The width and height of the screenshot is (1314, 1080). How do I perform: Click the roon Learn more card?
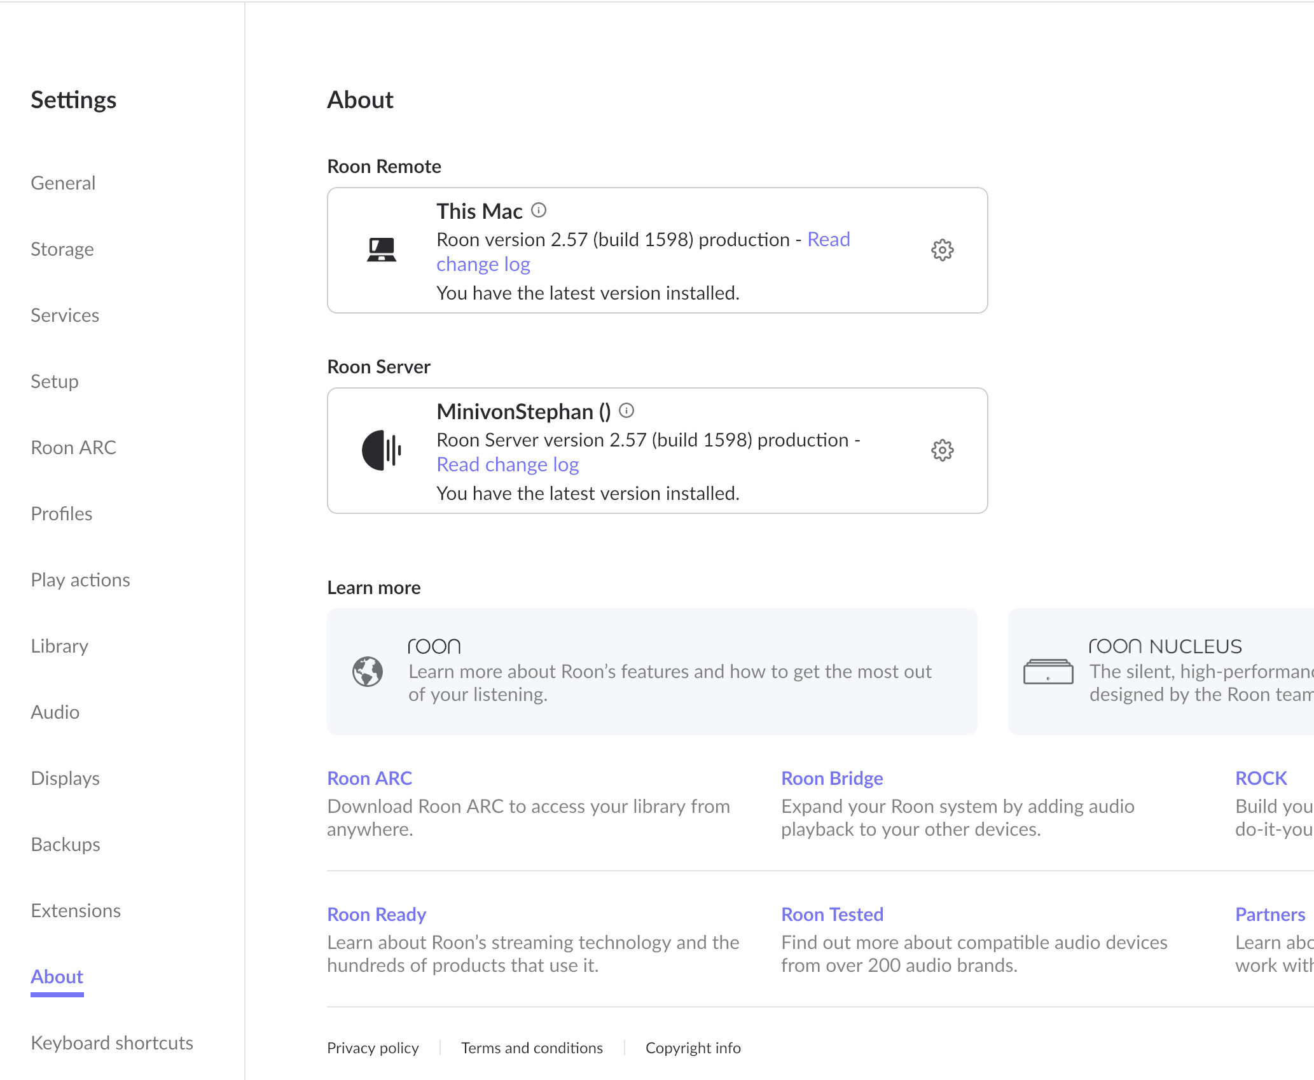click(x=652, y=672)
